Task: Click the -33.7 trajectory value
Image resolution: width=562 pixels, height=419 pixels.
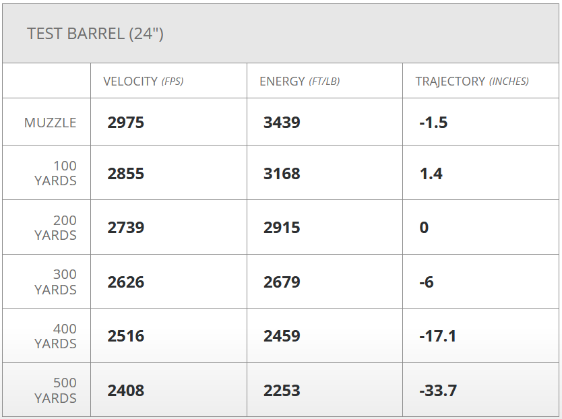Action: [437, 391]
